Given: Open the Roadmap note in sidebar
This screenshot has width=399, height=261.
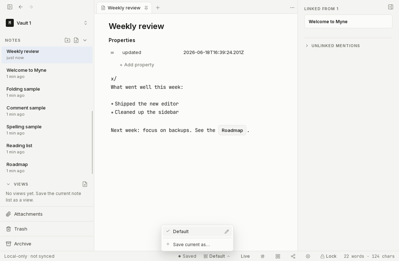Looking at the screenshot, I should pyautogui.click(x=47, y=167).
